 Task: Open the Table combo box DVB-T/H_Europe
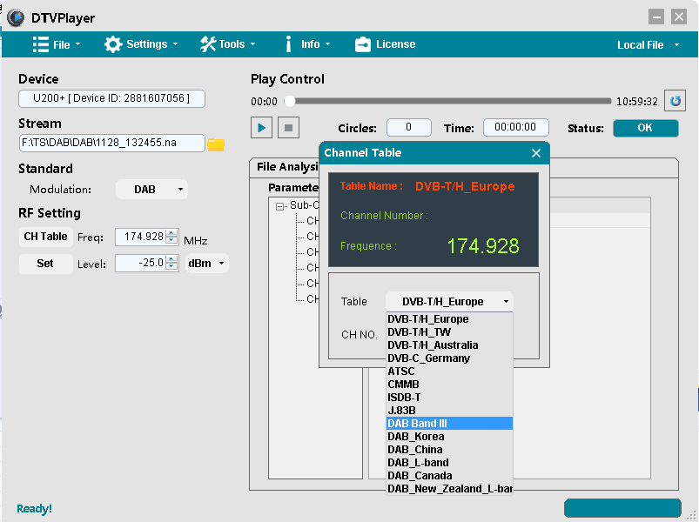[x=449, y=302]
